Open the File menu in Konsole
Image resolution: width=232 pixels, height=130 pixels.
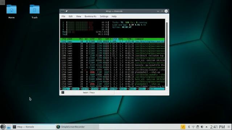pos(63,16)
